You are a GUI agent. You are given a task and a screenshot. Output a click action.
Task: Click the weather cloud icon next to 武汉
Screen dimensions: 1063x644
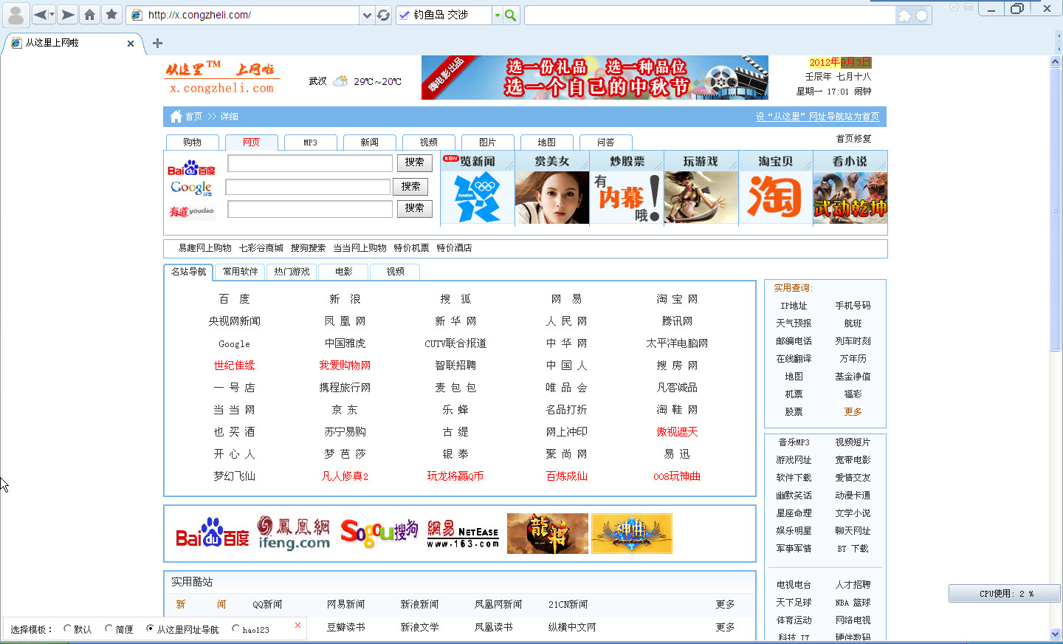(x=340, y=81)
